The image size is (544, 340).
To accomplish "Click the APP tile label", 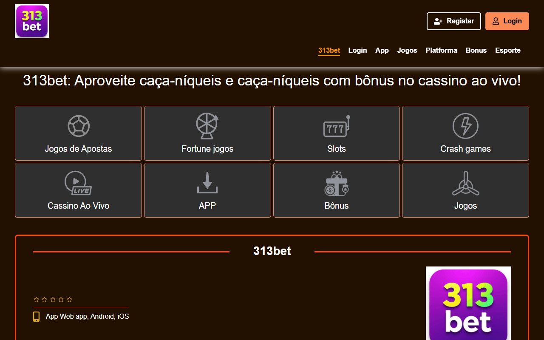I will pyautogui.click(x=207, y=206).
